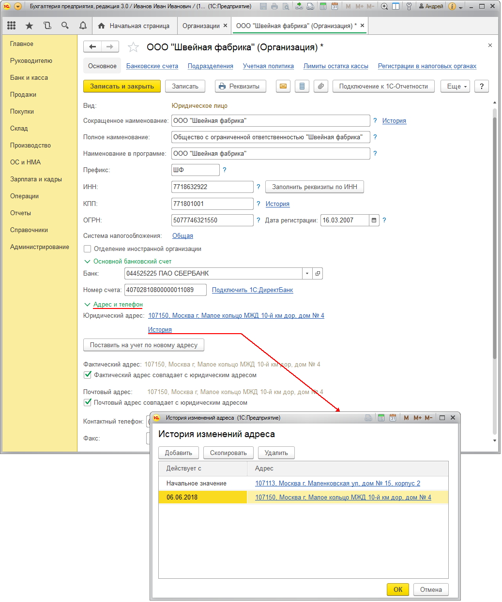Open the main menu round arrow button
Screen dimensions: 502x602
click(x=18, y=6)
